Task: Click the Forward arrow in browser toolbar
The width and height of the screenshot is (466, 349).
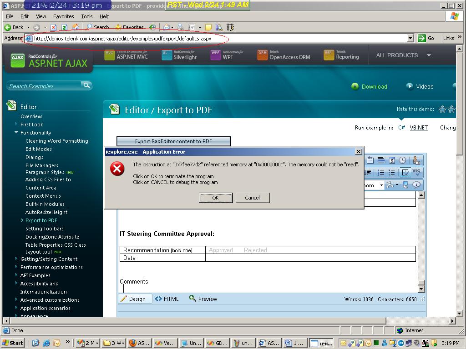Action: point(36,27)
